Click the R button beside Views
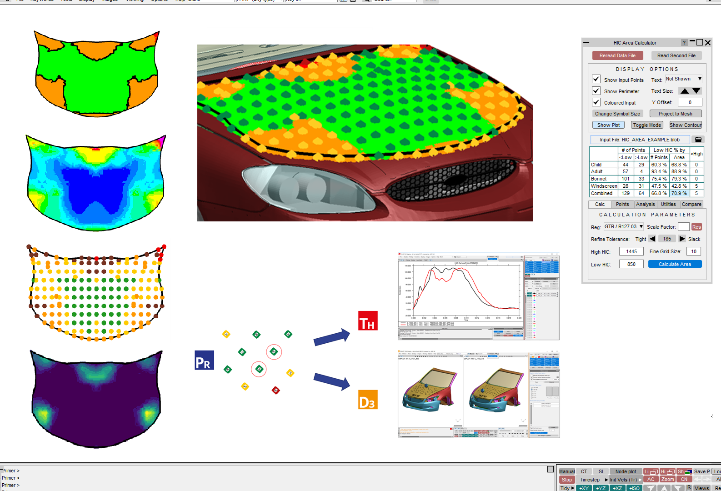This screenshot has width=721, height=491. pos(689,487)
